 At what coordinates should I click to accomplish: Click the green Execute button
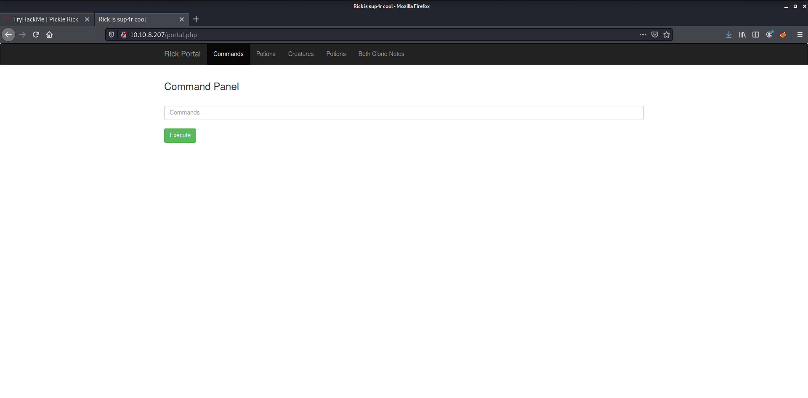tap(180, 136)
